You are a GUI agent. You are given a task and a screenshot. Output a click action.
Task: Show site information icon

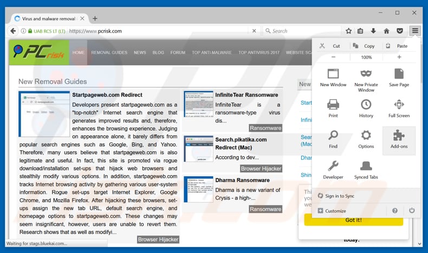coord(23,31)
